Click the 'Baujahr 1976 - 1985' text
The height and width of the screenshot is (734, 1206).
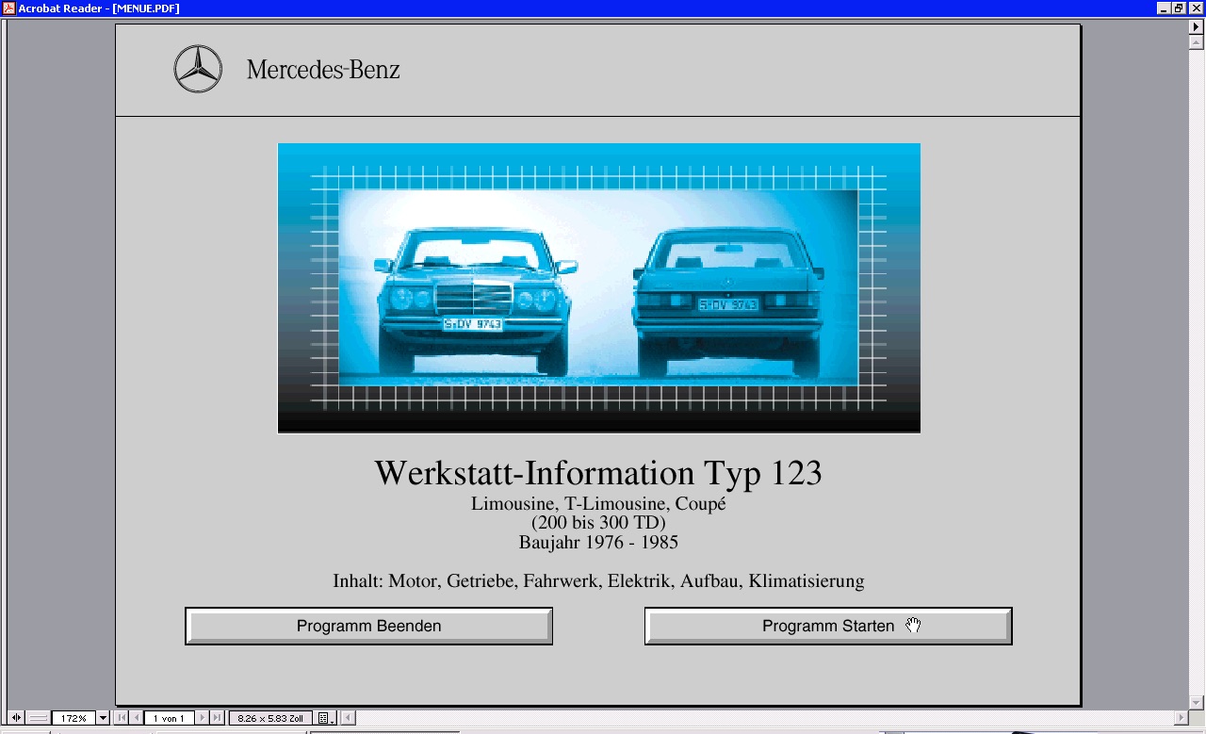[x=598, y=542]
